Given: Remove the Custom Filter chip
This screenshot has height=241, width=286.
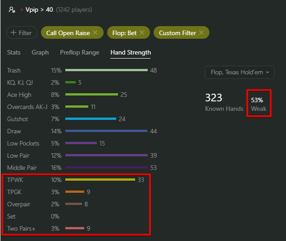Looking at the screenshot, I should coord(201,32).
